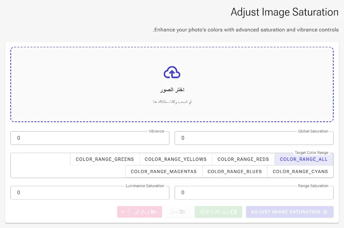Select the COLOR_RANGE_ALL option
This screenshot has width=344, height=228.
point(304,159)
